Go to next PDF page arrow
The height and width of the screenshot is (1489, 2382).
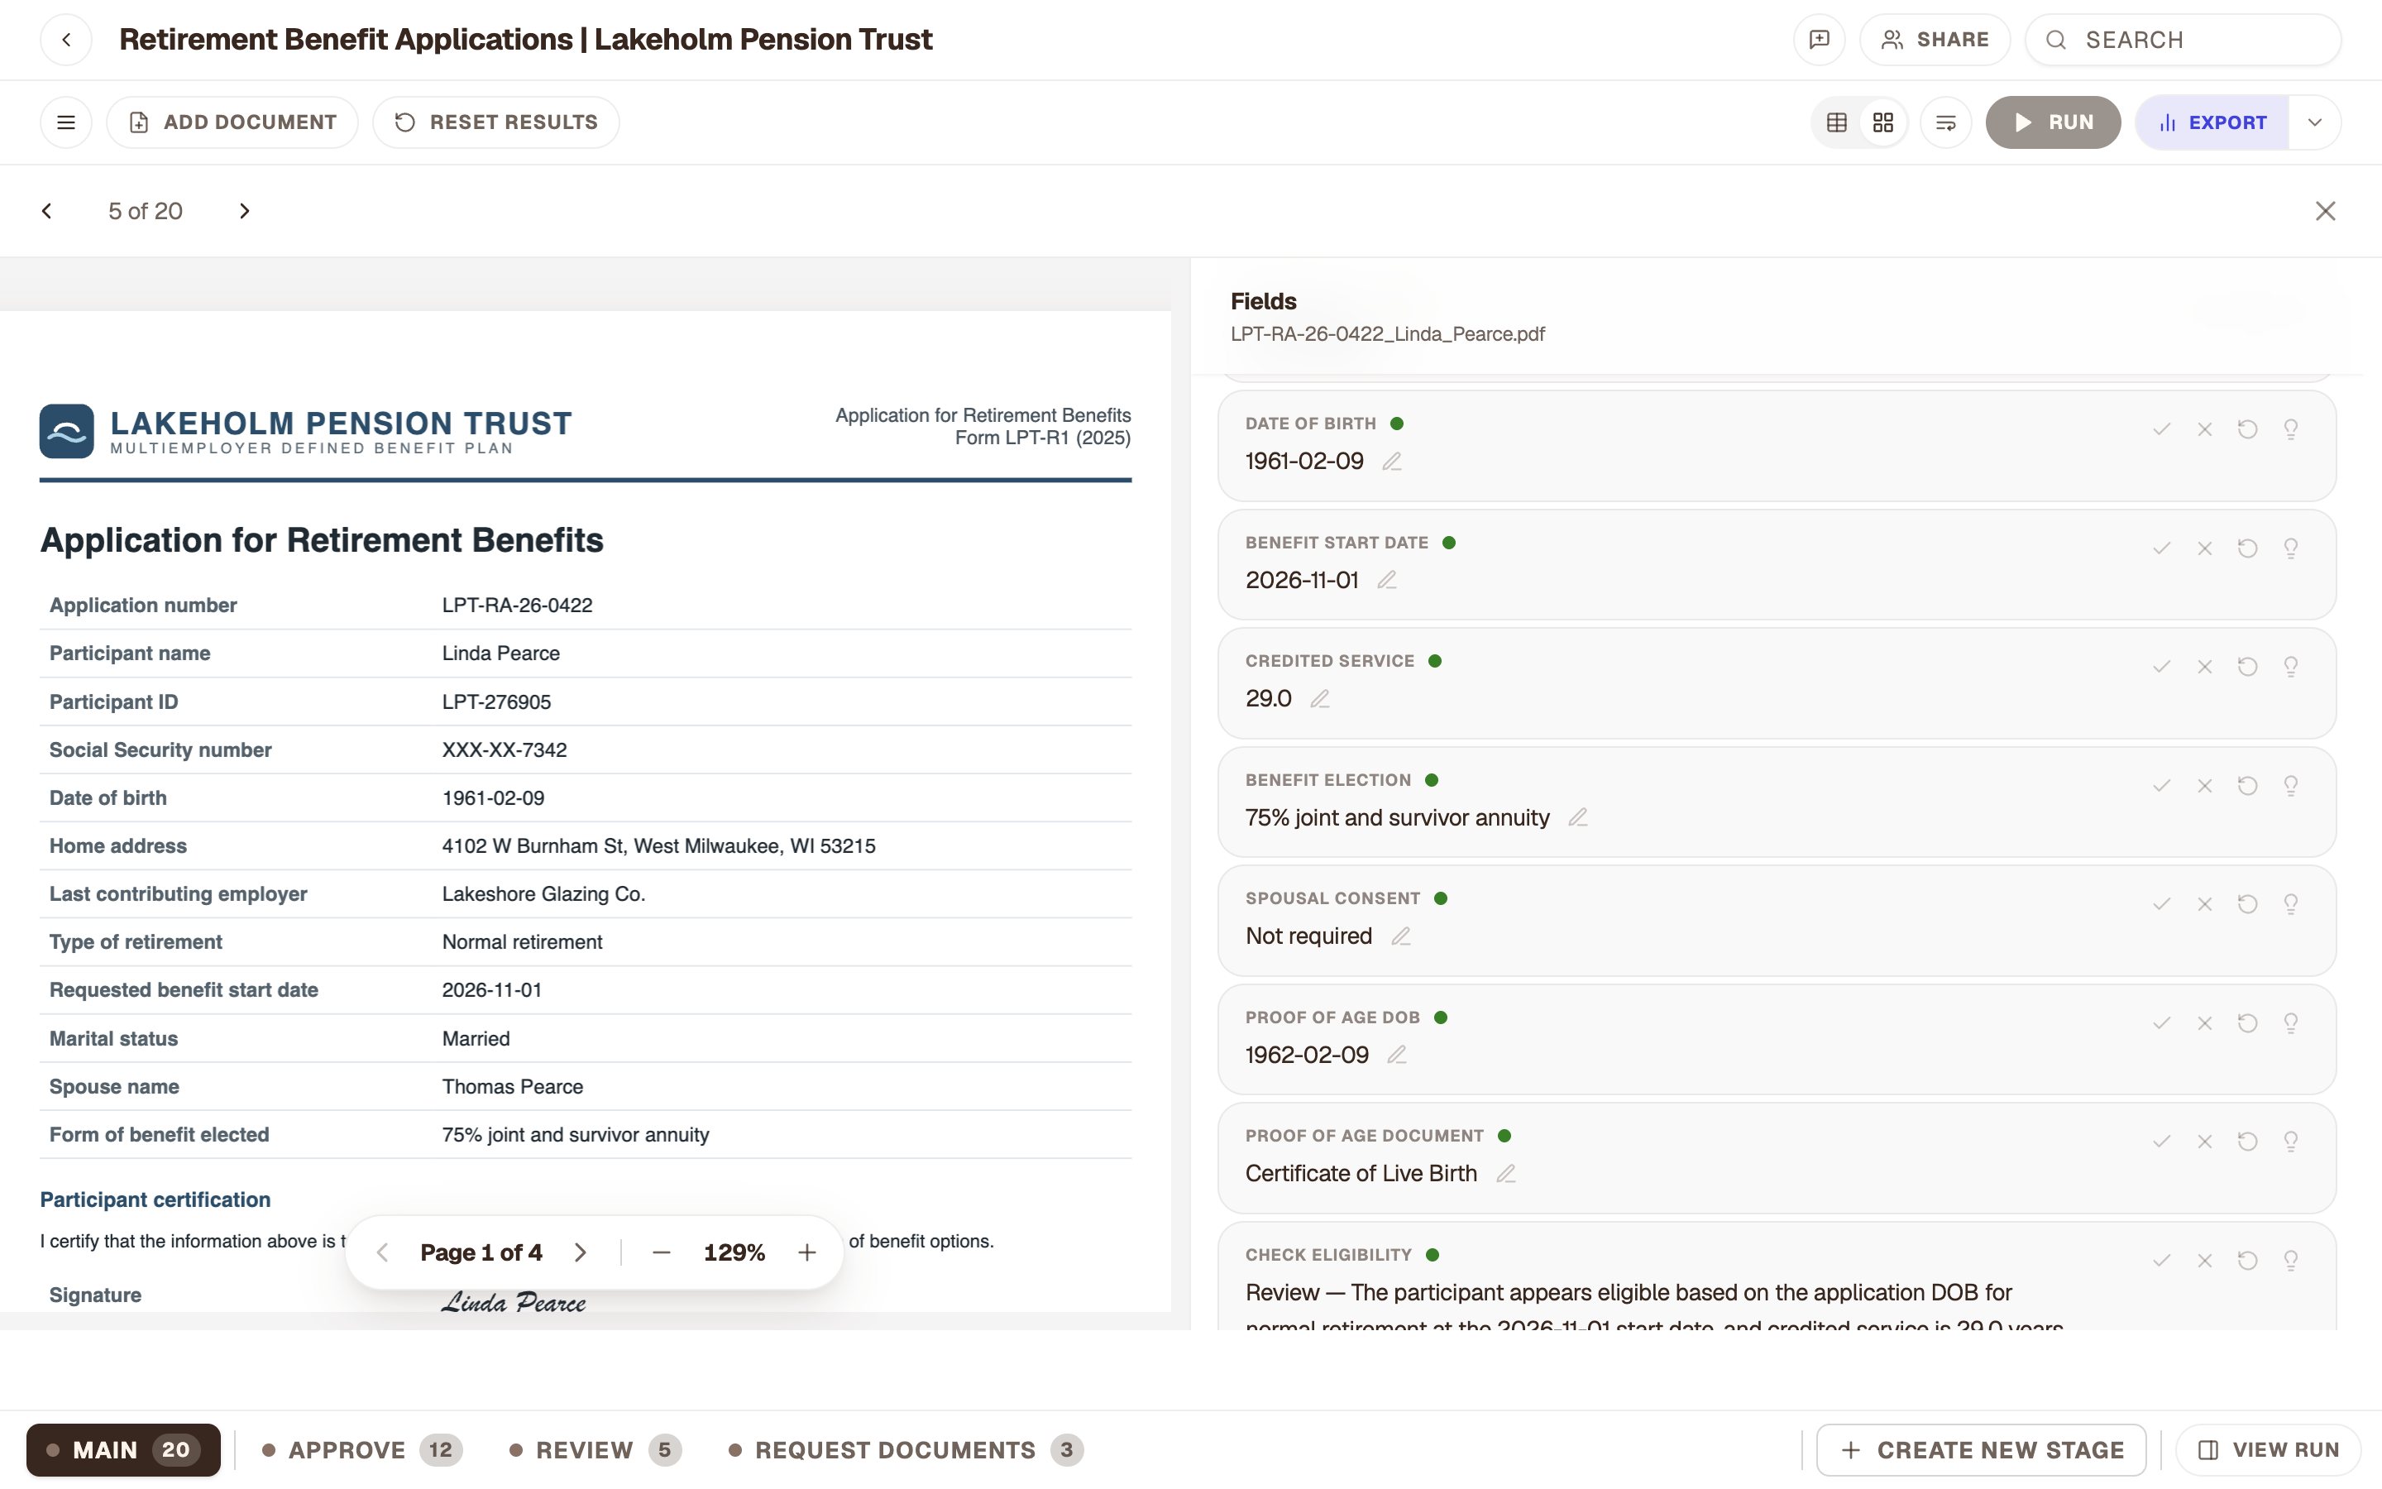pos(580,1252)
